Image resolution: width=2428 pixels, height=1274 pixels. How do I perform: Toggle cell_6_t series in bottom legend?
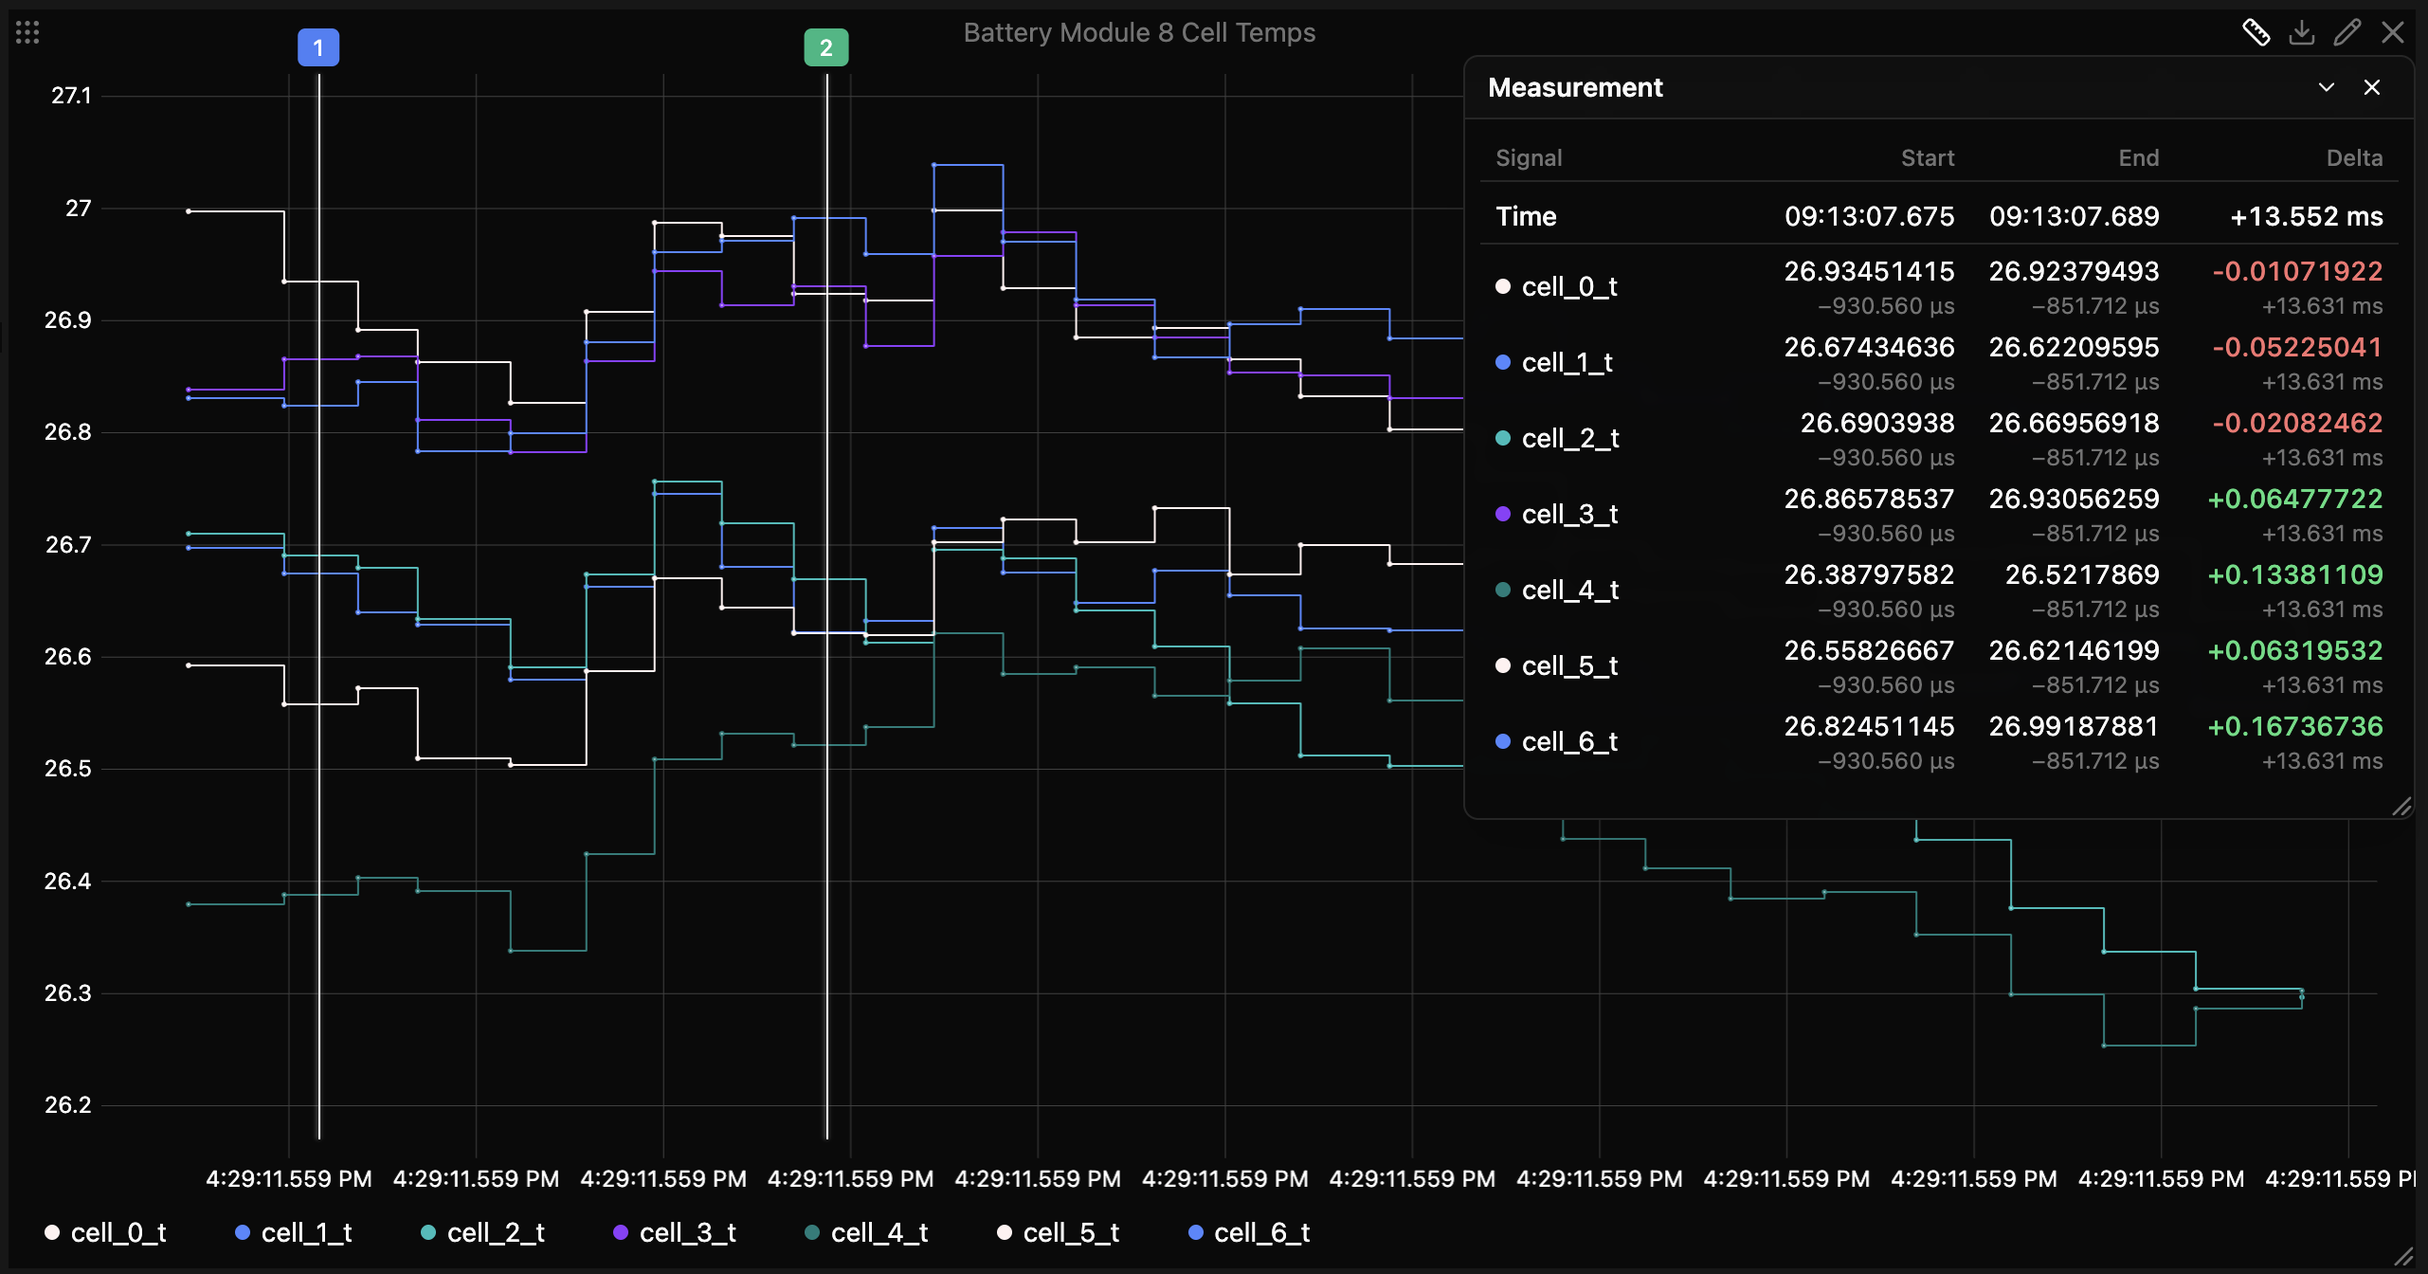1249,1232
